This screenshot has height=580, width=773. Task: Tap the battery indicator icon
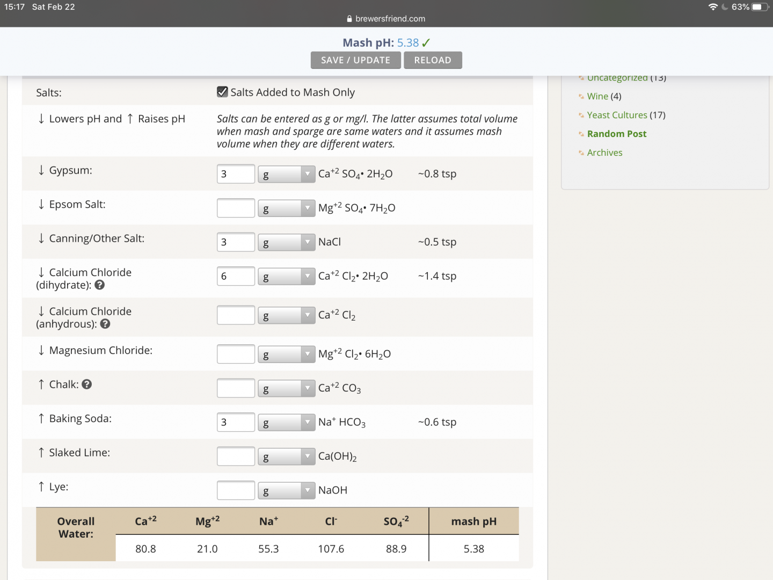(760, 7)
